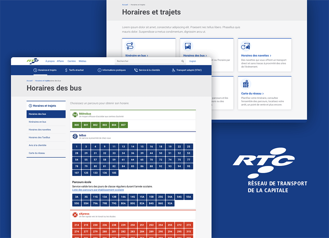Viewport: 329px width, 238px height.
Task: Select eXpress route 273
Action: (188, 225)
